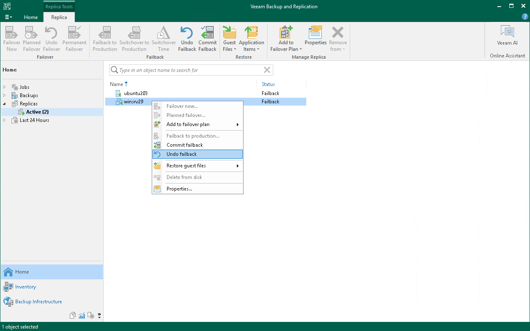
Task: Click Failover now... context menu entry
Action: 198,106
